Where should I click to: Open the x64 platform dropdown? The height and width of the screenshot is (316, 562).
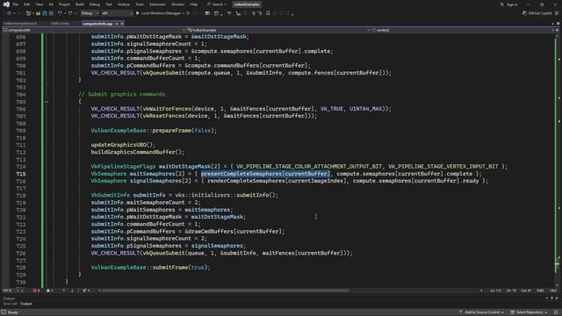[x=117, y=13]
